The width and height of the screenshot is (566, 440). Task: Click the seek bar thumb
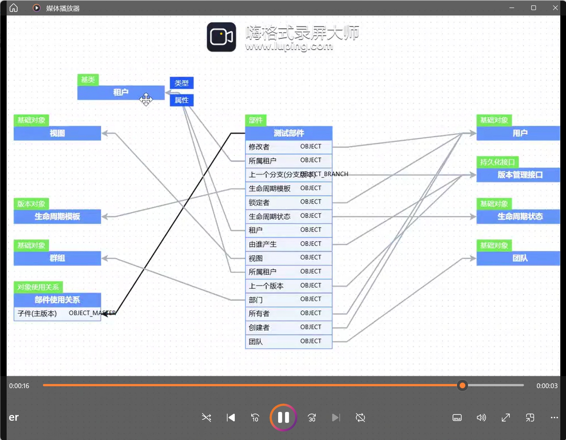(x=462, y=385)
